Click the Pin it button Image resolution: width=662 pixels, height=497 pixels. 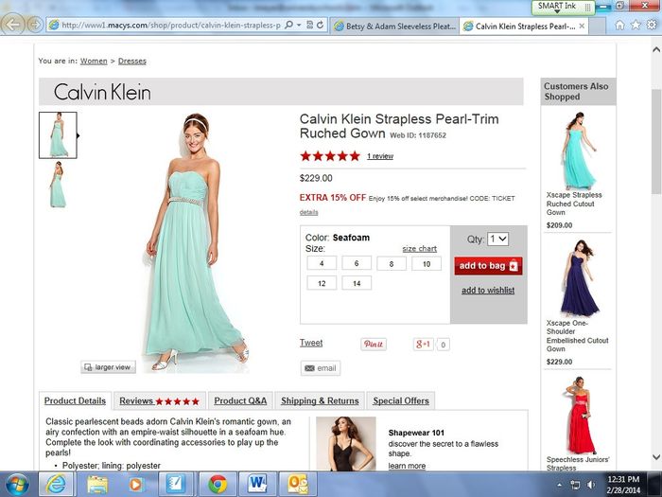[374, 344]
